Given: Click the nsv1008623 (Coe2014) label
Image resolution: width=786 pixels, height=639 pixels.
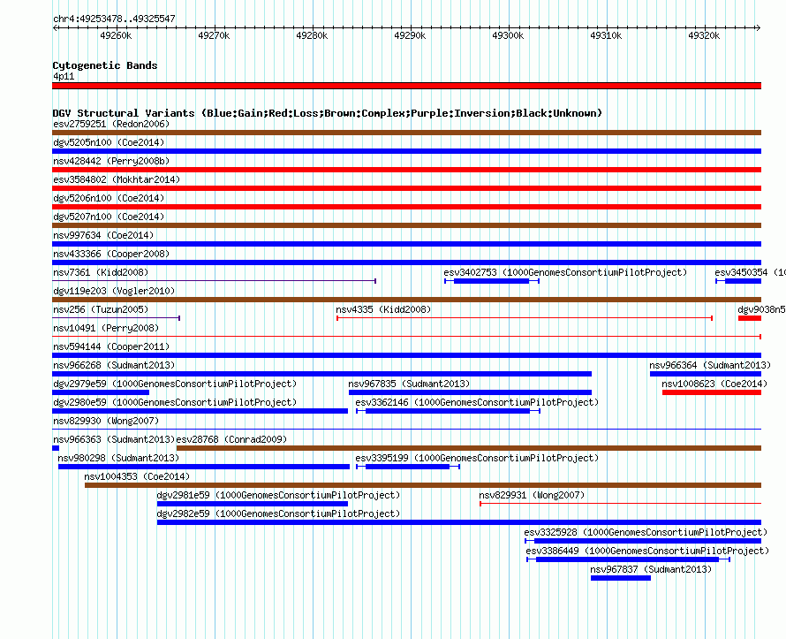Looking at the screenshot, I should 714,384.
